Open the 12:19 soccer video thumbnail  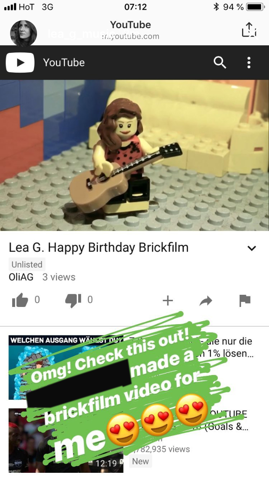pos(66,440)
